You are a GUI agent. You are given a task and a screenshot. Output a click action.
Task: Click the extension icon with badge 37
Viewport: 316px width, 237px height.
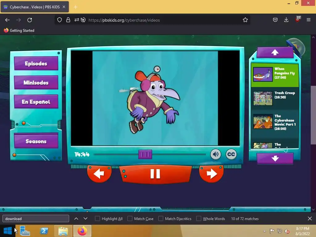(297, 19)
